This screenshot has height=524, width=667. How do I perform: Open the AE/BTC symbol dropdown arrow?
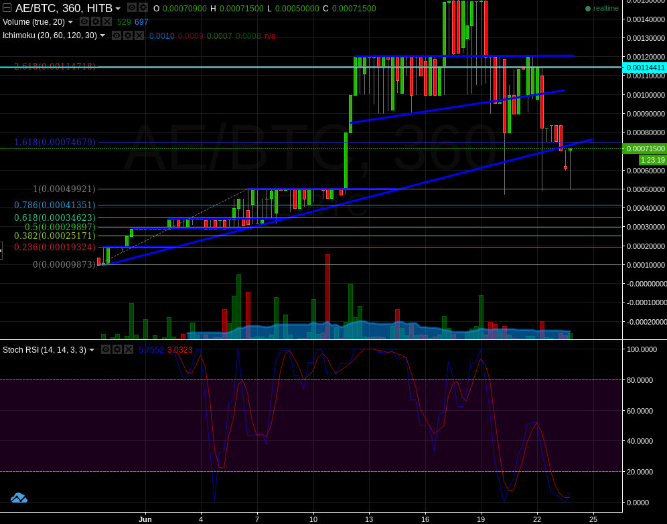118,9
